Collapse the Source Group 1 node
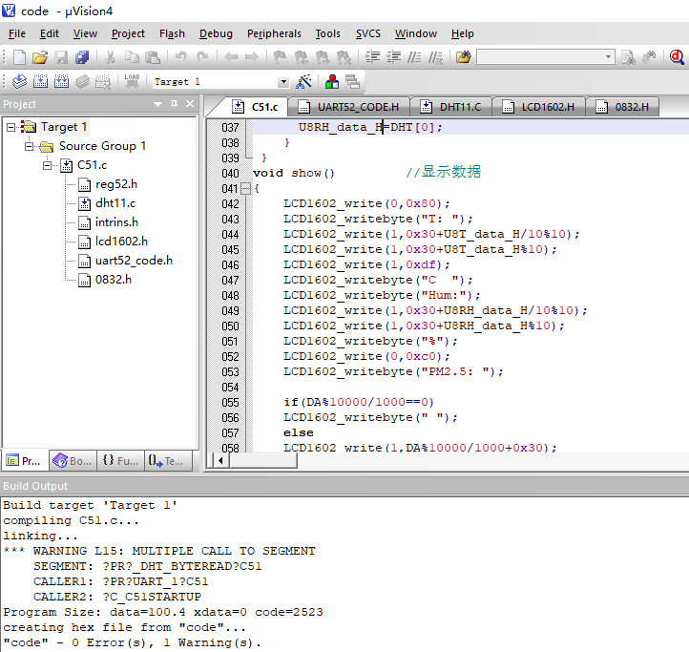The width and height of the screenshot is (689, 652). pos(30,146)
